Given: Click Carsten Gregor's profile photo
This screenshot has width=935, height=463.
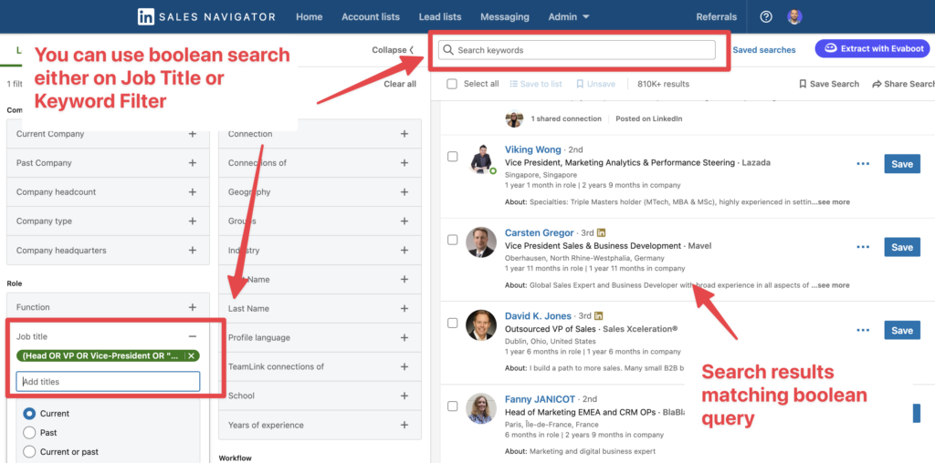Looking at the screenshot, I should (481, 242).
